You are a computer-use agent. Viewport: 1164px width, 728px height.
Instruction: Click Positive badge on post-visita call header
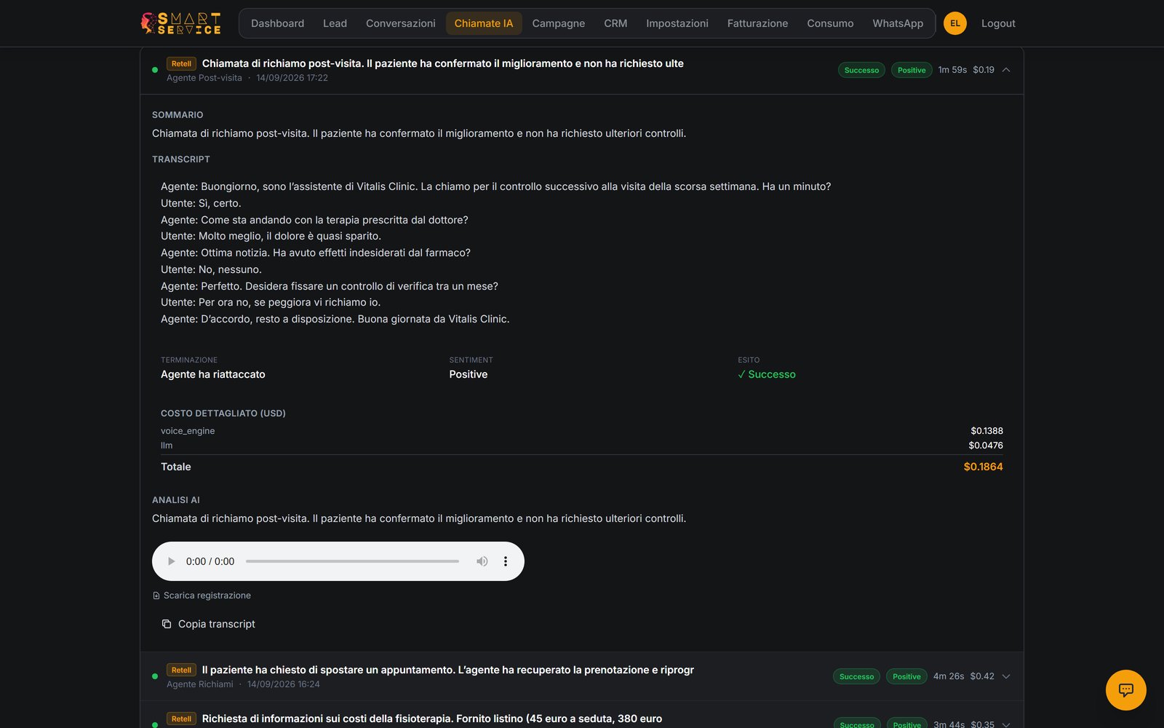click(x=912, y=70)
